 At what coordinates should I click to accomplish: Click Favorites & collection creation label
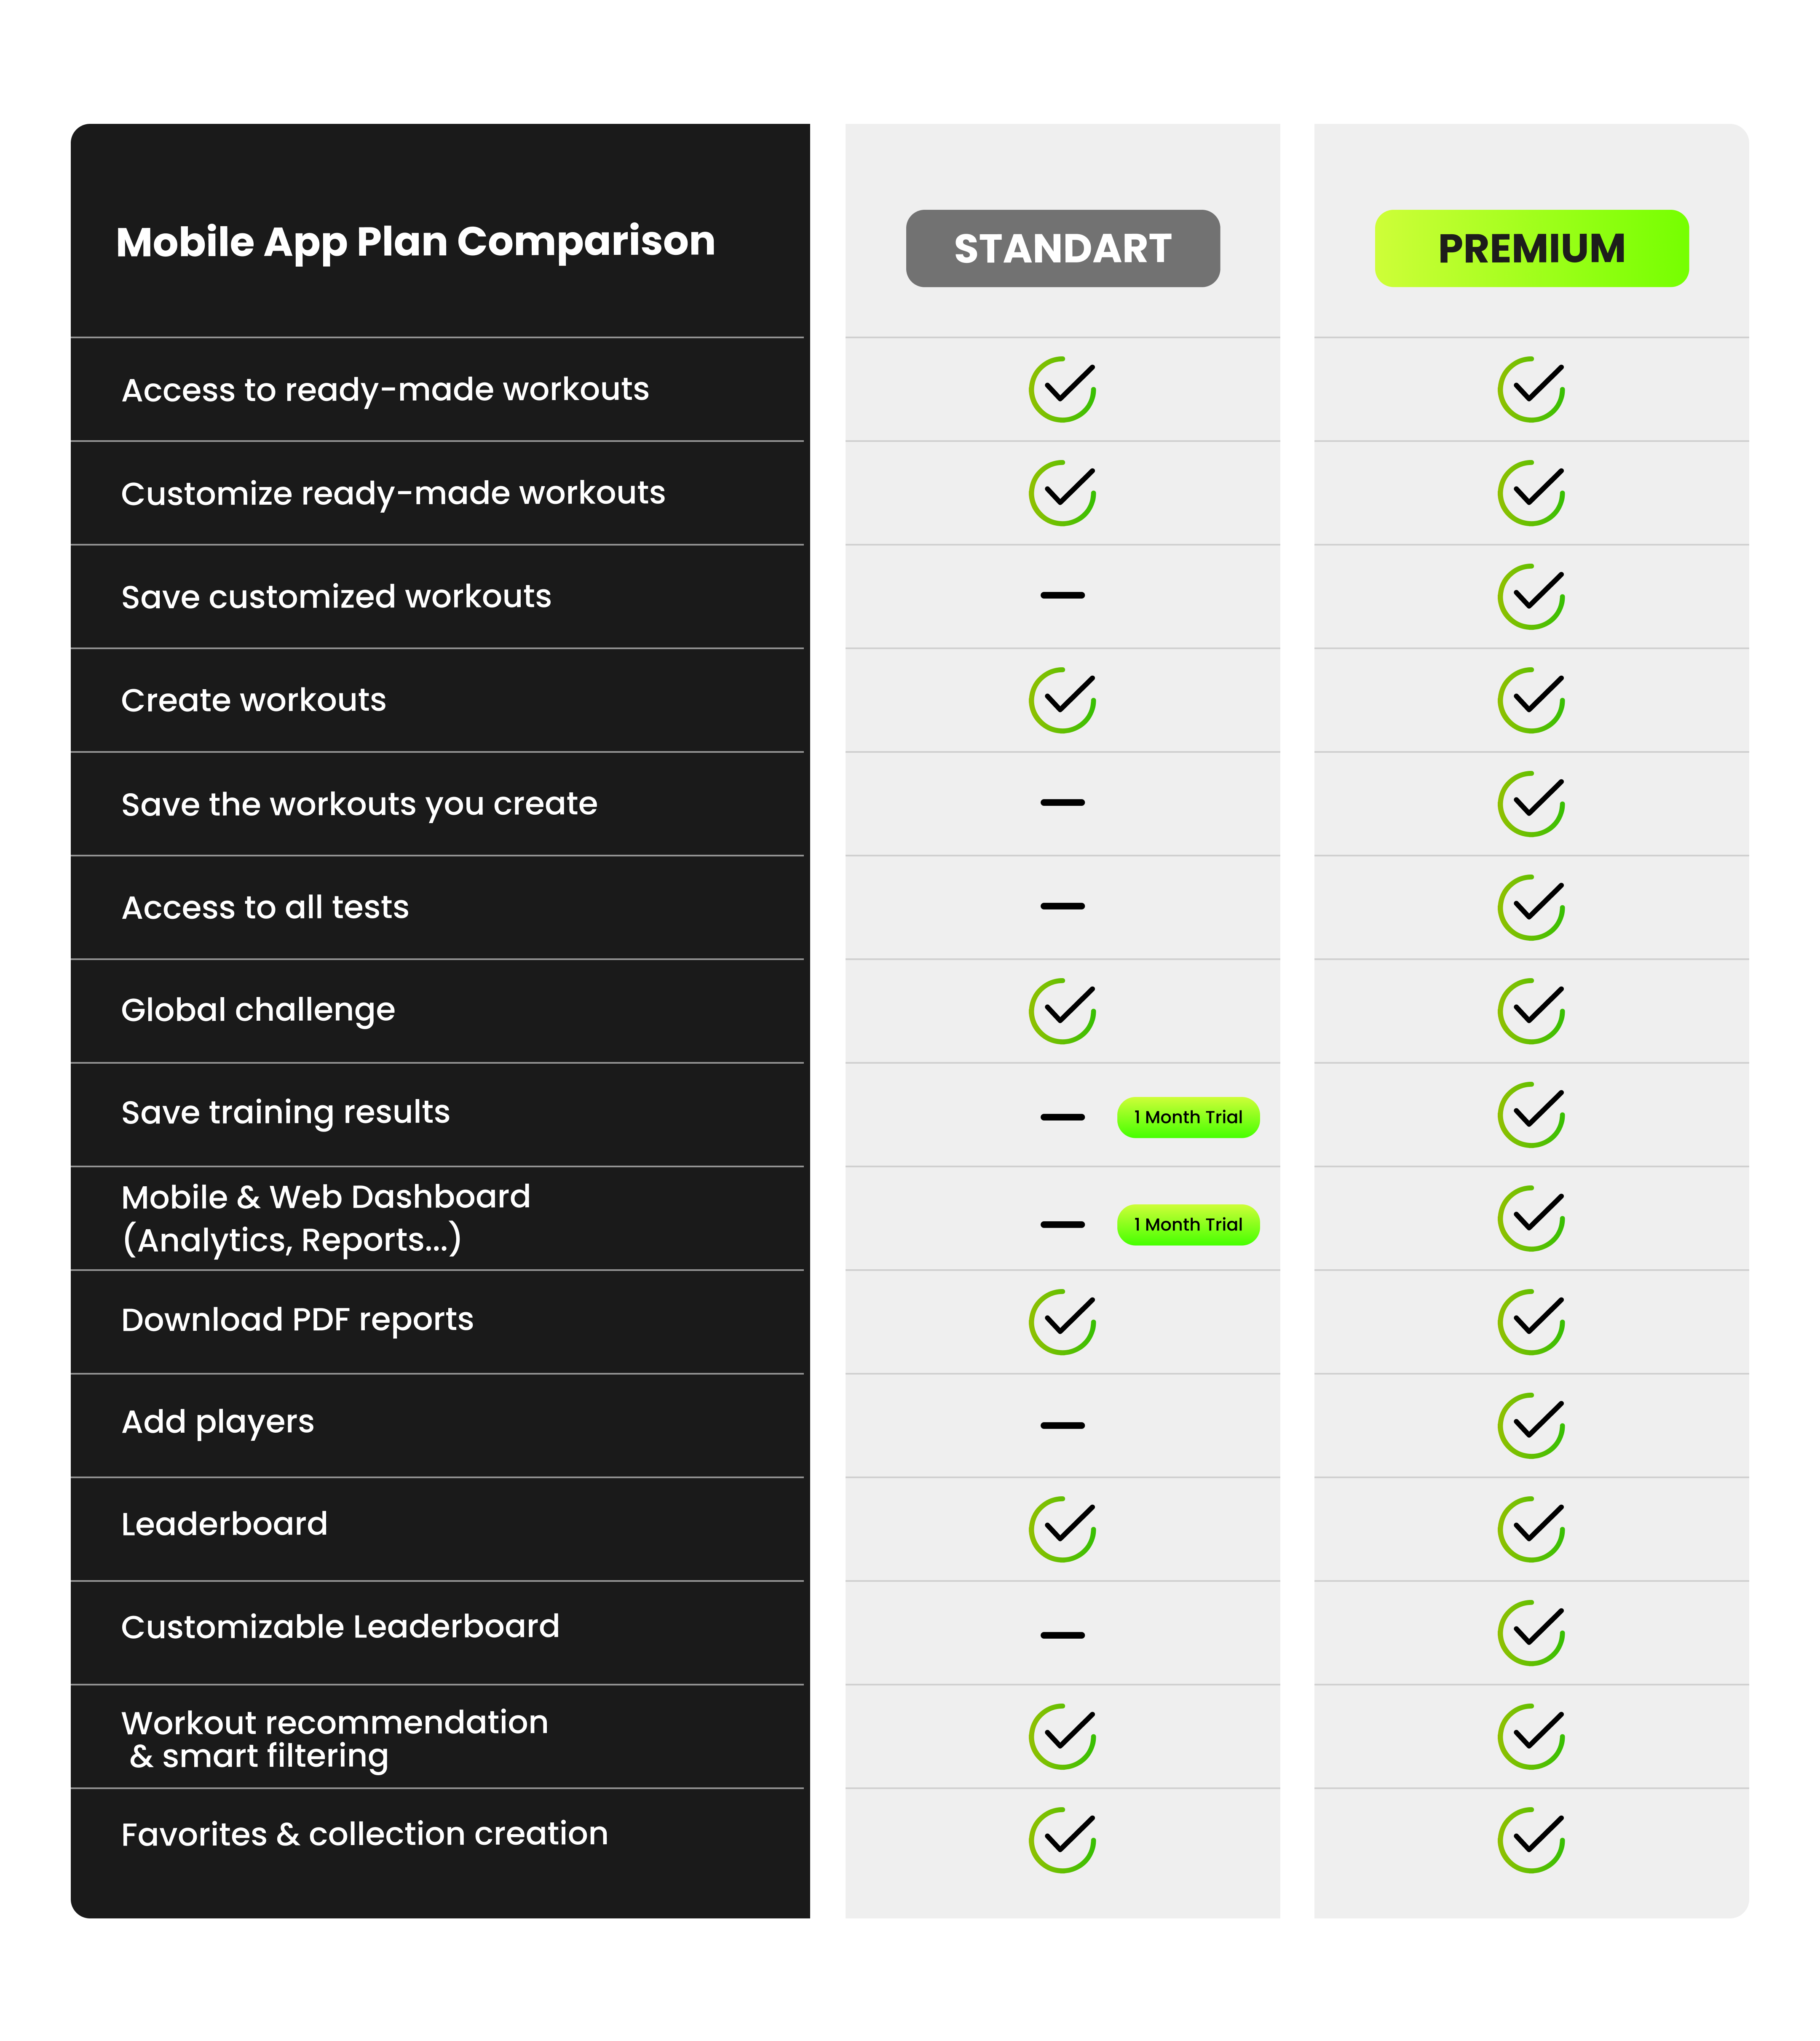click(364, 1834)
